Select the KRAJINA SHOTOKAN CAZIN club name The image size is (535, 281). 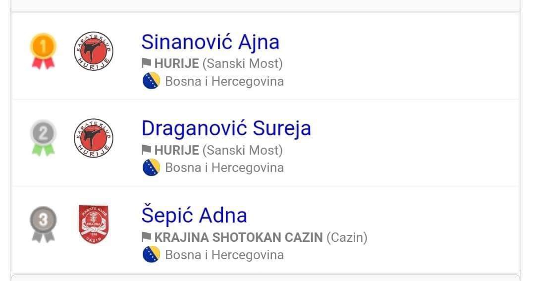coord(238,237)
